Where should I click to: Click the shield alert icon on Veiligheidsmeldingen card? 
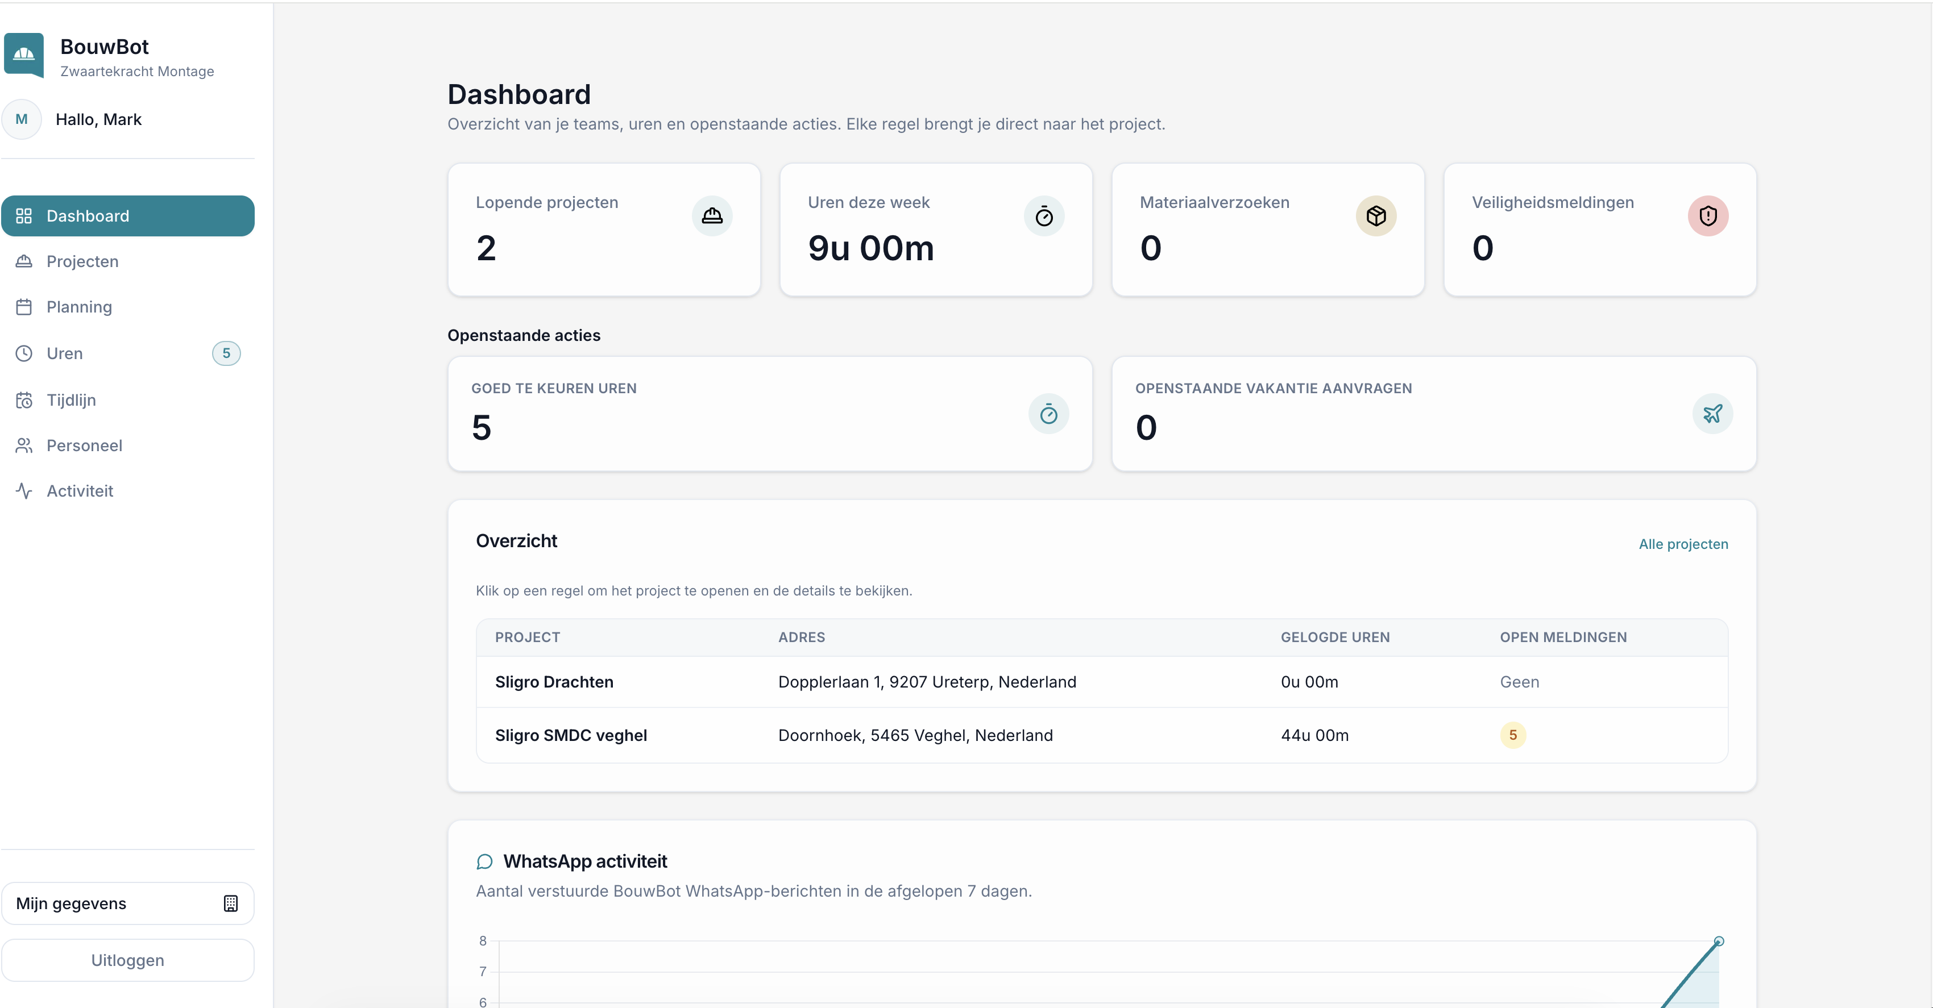[x=1708, y=216]
